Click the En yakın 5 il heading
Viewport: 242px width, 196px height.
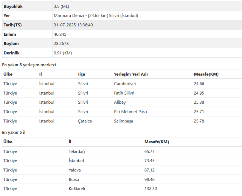[x=14, y=132]
